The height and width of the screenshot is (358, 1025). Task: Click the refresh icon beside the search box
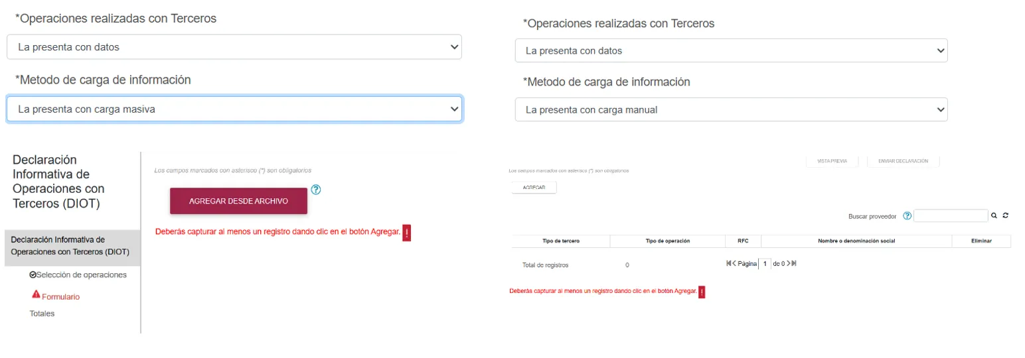point(1006,215)
